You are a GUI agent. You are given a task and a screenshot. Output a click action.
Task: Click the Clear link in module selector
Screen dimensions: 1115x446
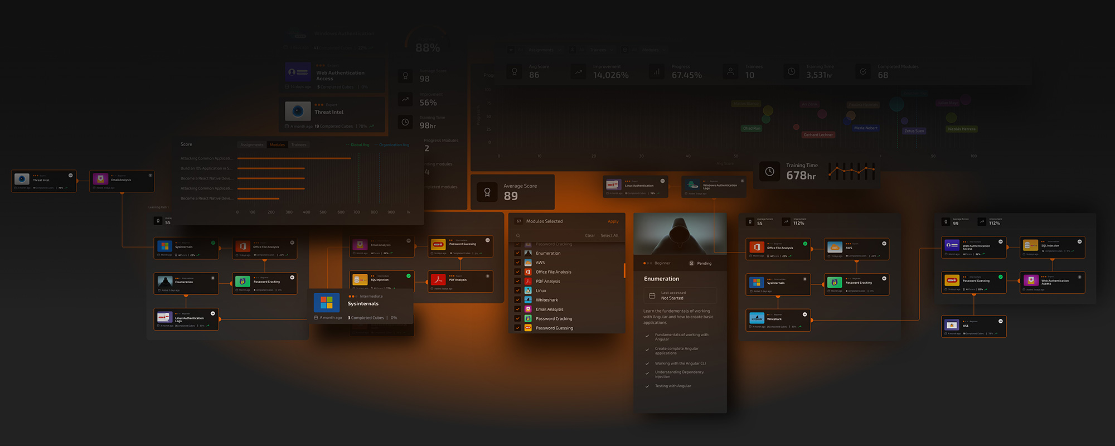(x=589, y=236)
